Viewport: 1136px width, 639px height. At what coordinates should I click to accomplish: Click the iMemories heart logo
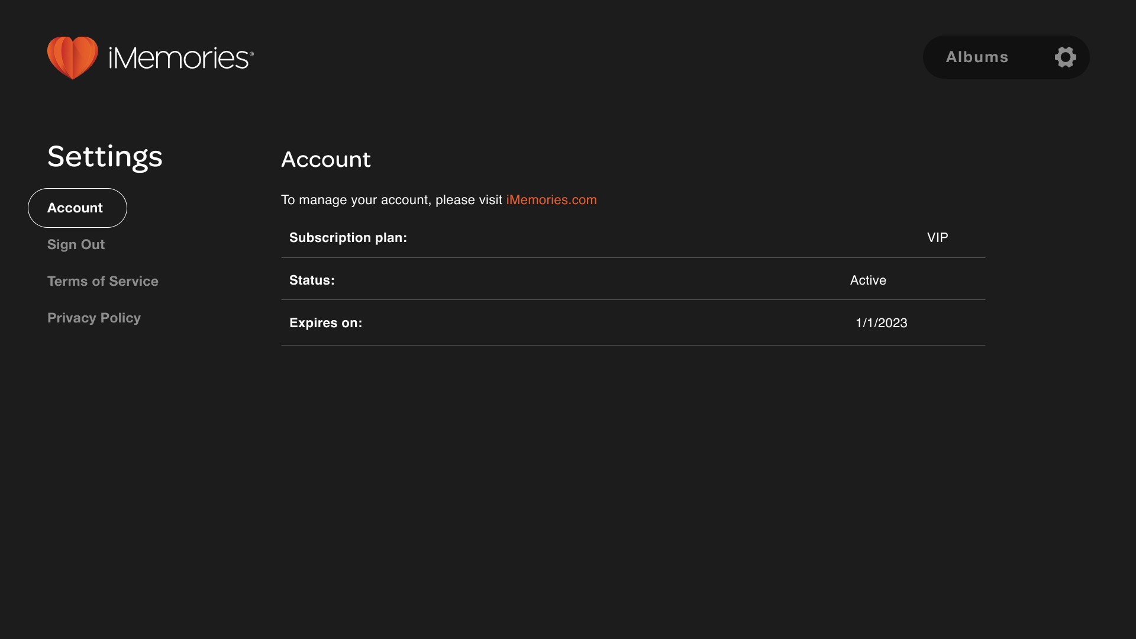[x=73, y=57]
